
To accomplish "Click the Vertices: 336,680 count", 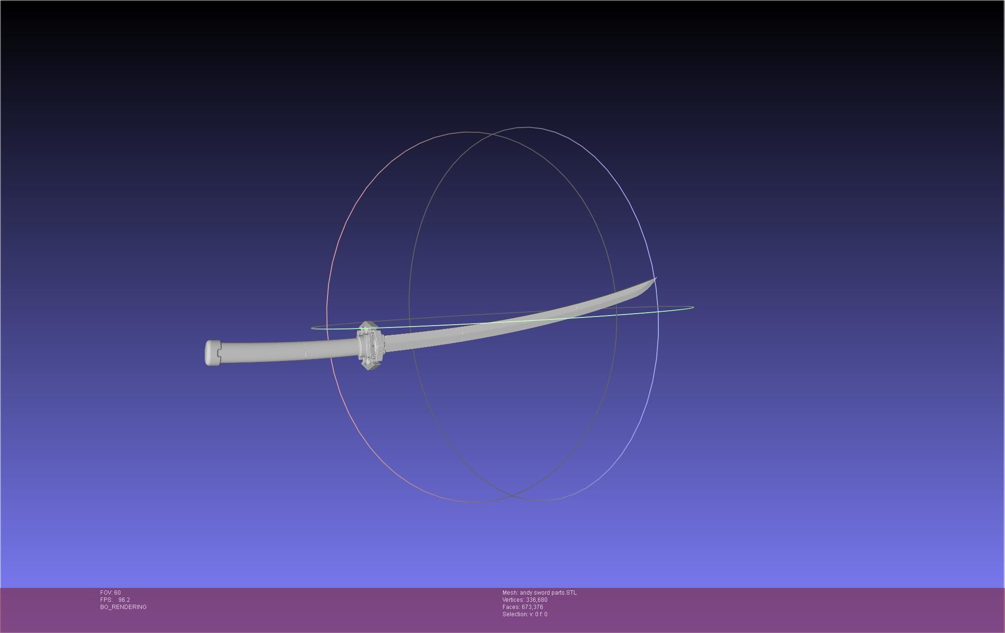I will (525, 600).
